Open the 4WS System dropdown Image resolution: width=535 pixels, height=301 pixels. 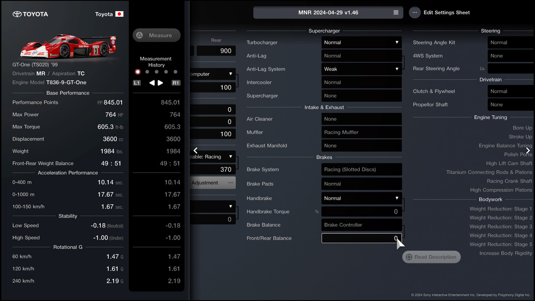[x=511, y=56]
